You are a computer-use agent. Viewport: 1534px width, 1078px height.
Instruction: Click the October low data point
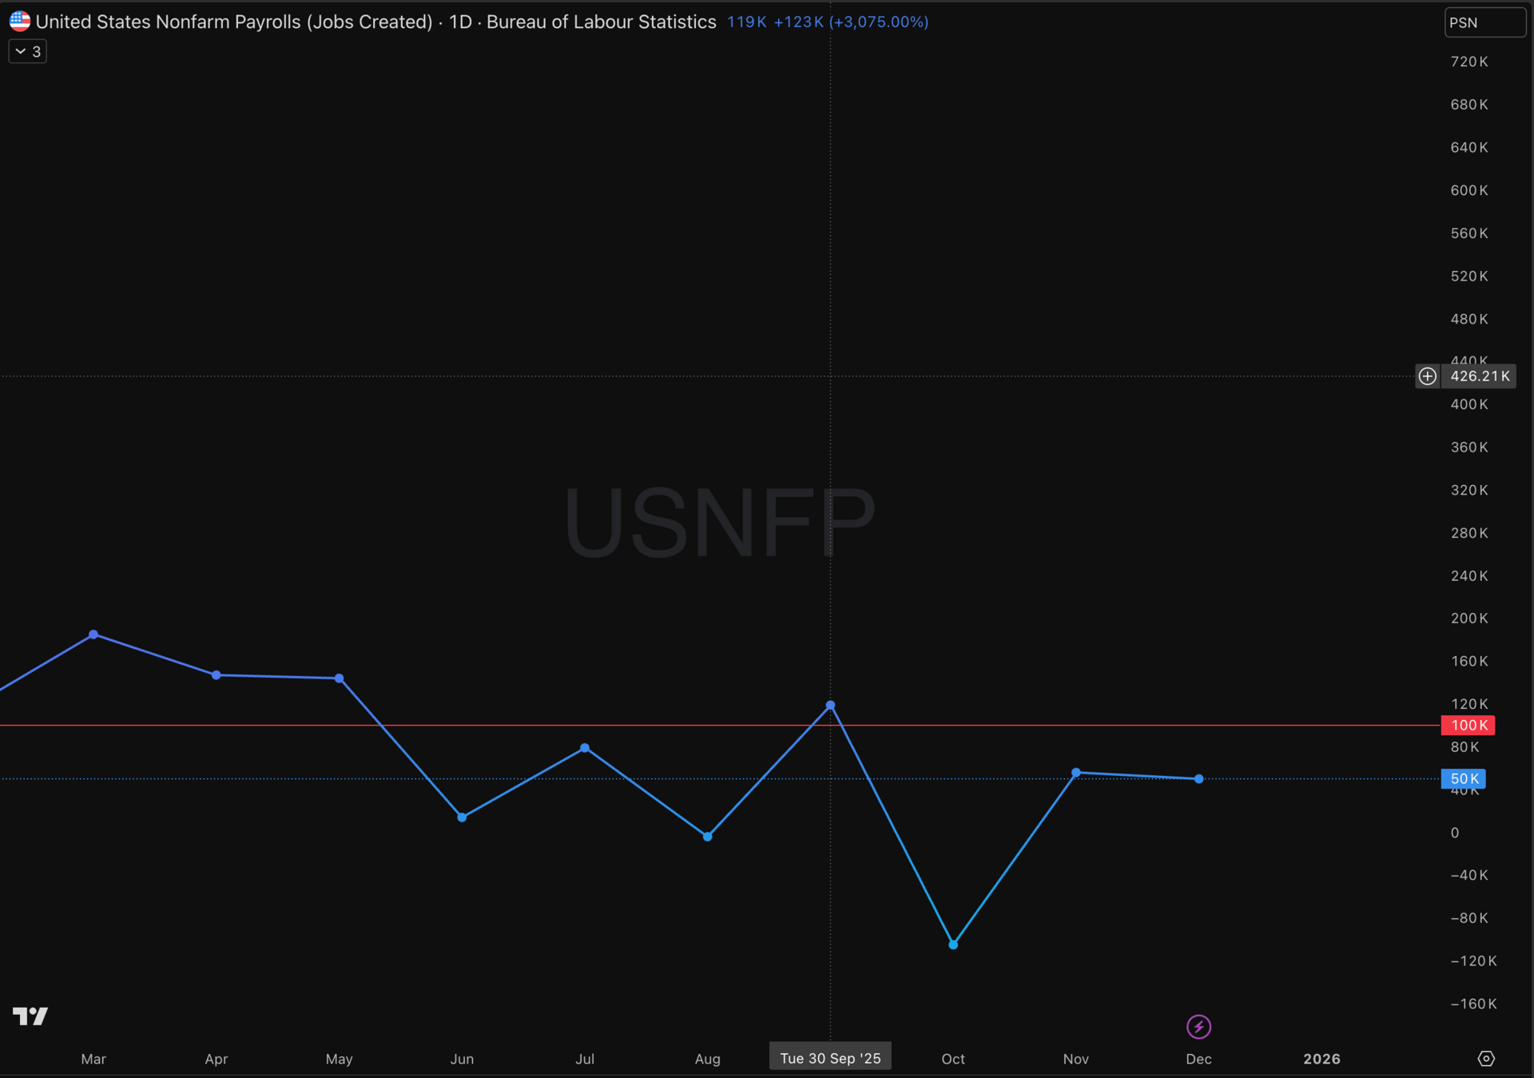953,945
